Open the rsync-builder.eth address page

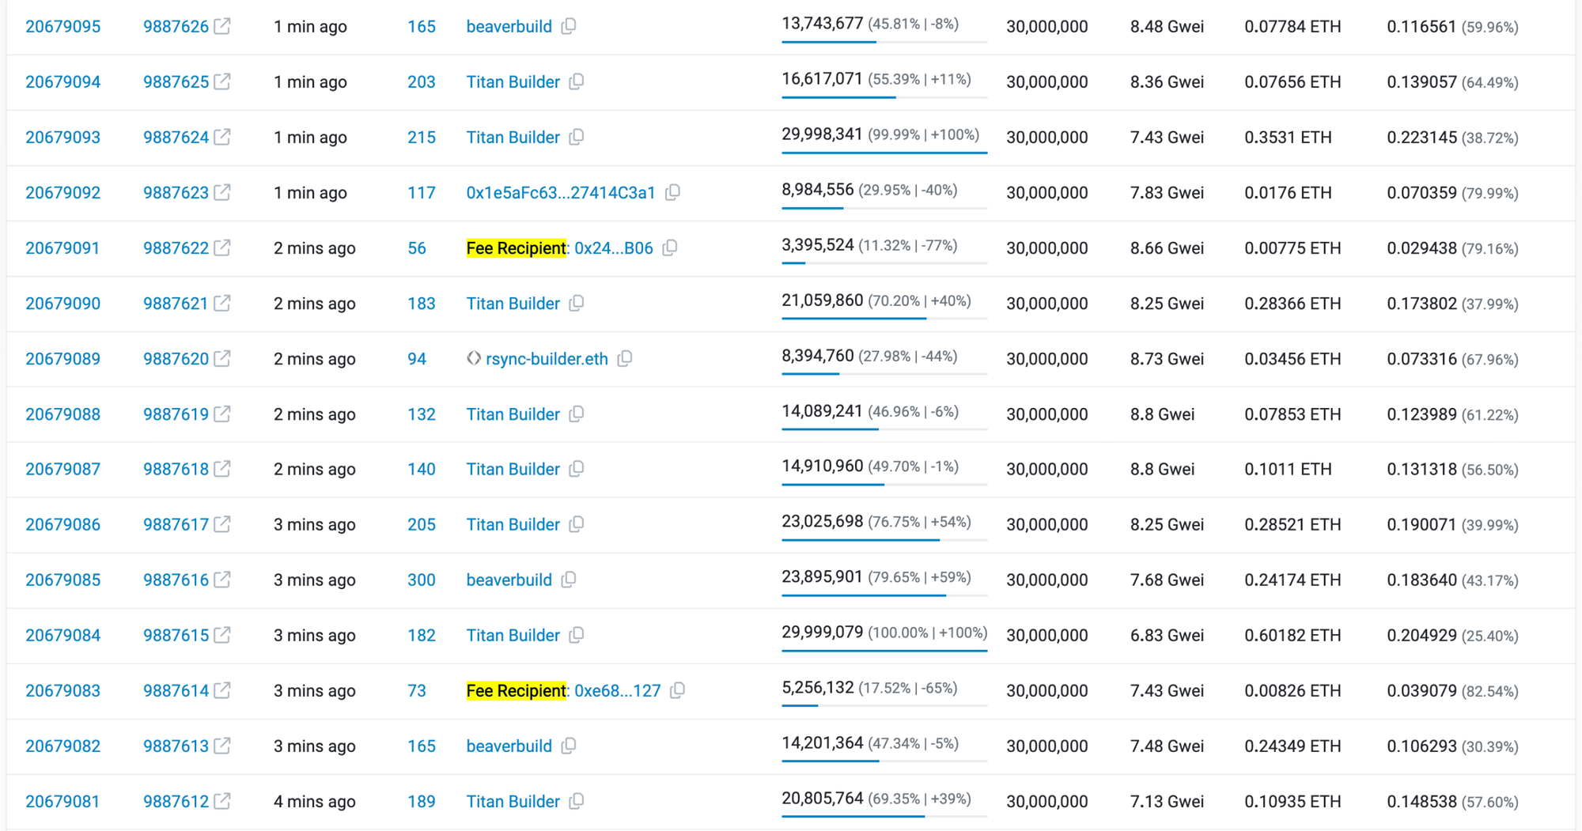tap(547, 359)
